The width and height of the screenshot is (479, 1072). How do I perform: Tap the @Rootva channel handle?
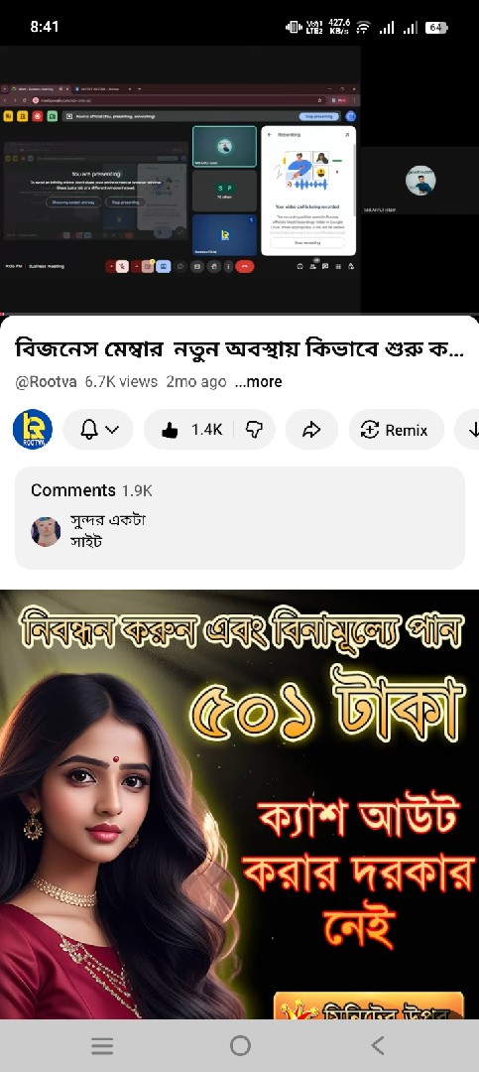point(46,381)
